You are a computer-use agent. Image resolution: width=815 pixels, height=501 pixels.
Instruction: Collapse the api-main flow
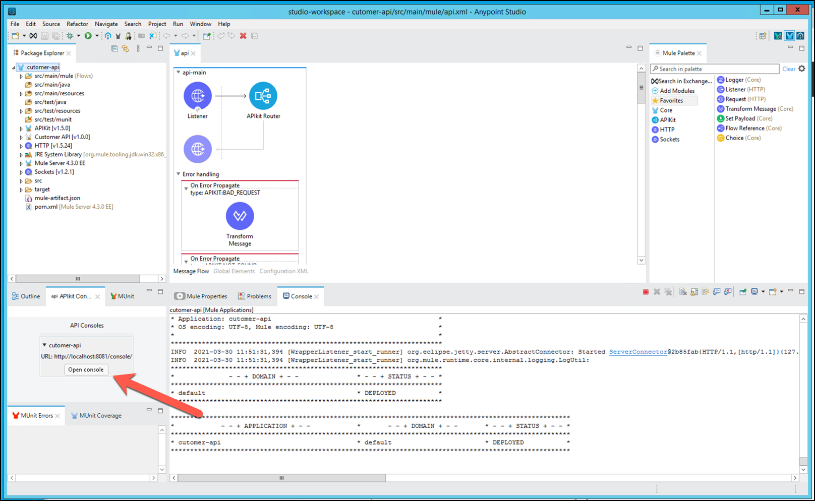tap(178, 73)
